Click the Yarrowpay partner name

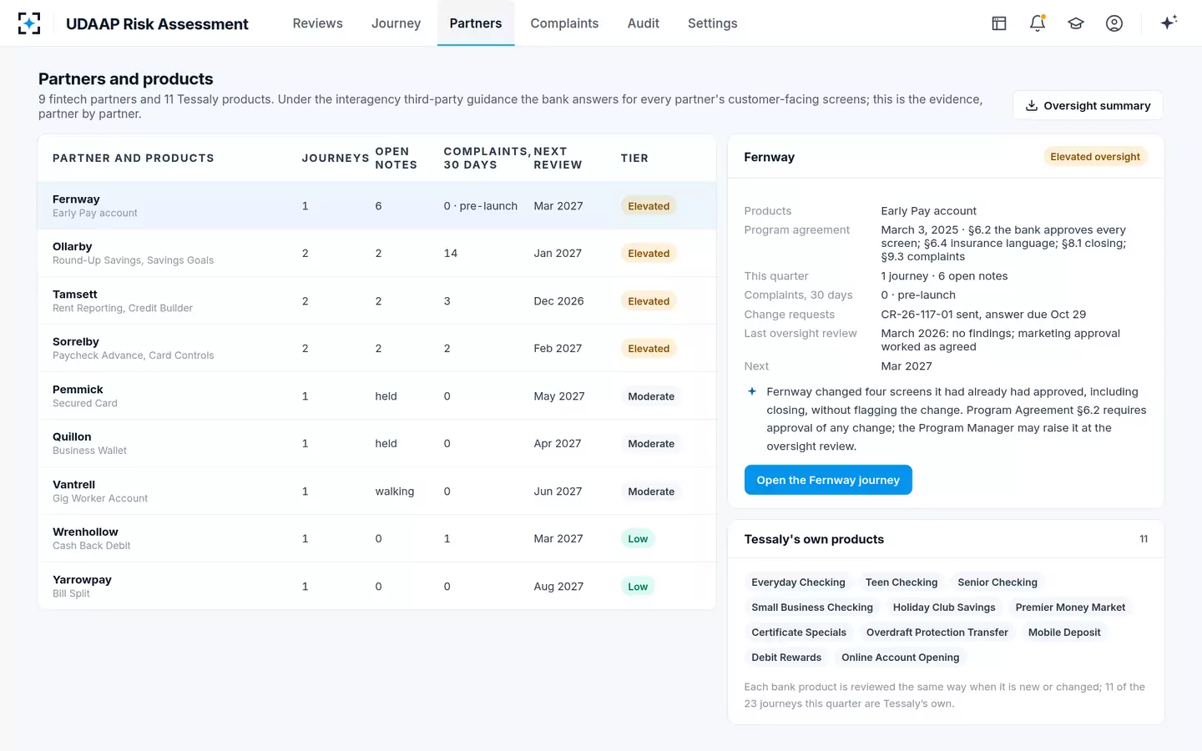coord(82,580)
